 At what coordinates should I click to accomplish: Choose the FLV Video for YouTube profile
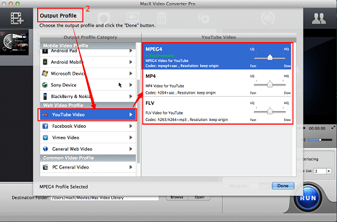point(217,110)
